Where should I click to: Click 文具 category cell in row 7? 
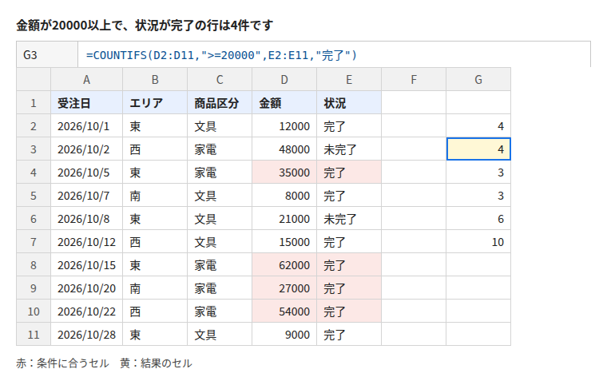(x=220, y=241)
